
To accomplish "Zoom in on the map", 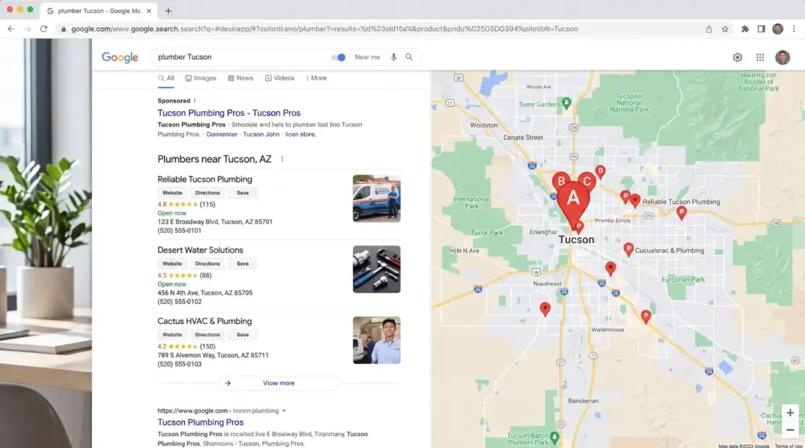I will (790, 413).
